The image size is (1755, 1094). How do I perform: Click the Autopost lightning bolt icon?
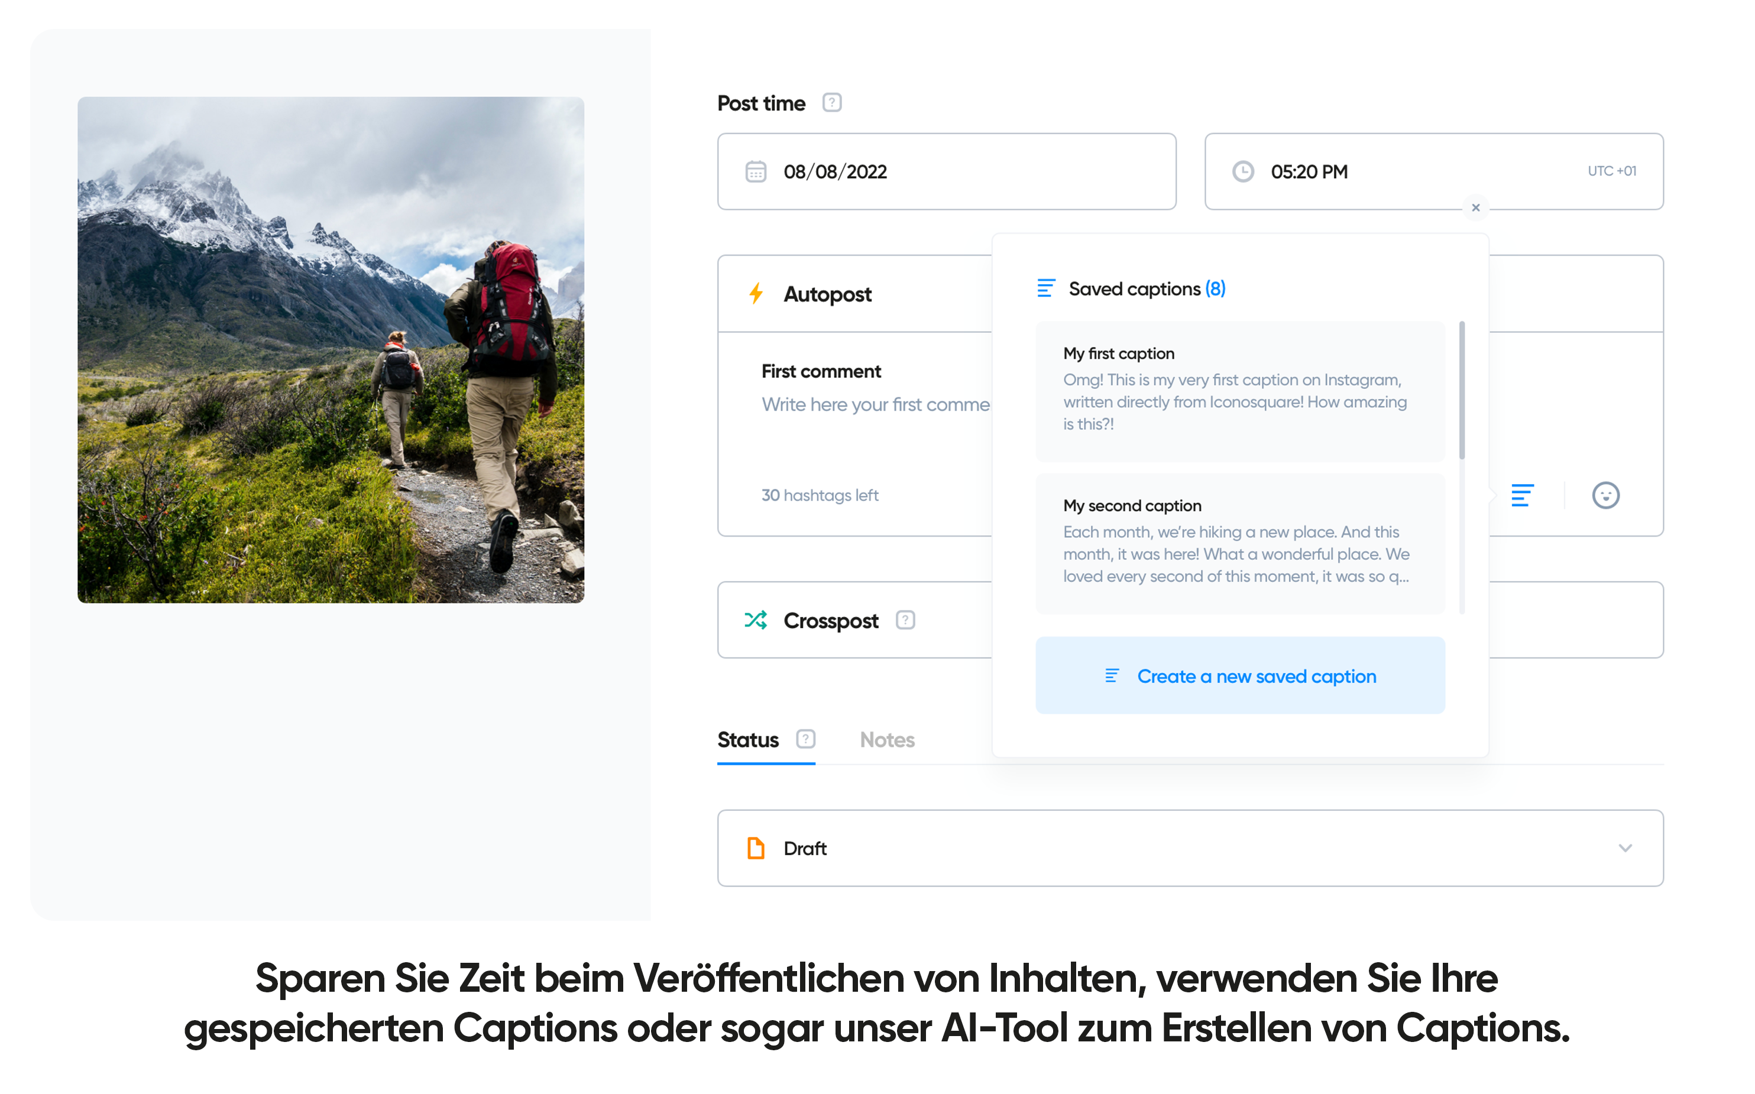tap(756, 294)
